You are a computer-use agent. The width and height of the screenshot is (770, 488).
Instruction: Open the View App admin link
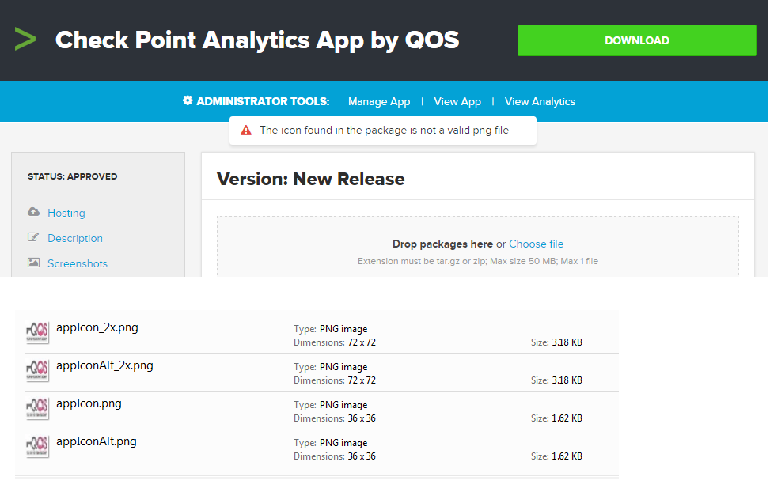(457, 101)
